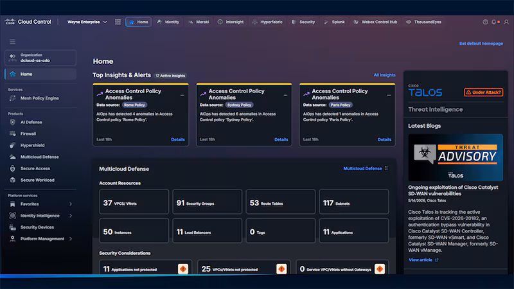Click Set default homepage link

tap(481, 44)
